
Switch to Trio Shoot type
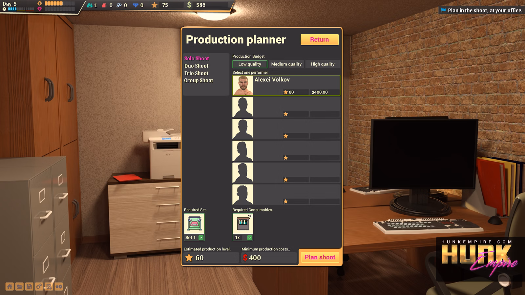pyautogui.click(x=196, y=73)
